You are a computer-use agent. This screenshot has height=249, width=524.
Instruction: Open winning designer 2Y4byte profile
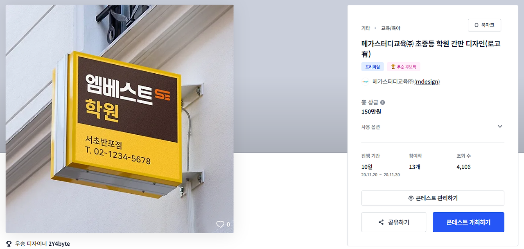59,244
